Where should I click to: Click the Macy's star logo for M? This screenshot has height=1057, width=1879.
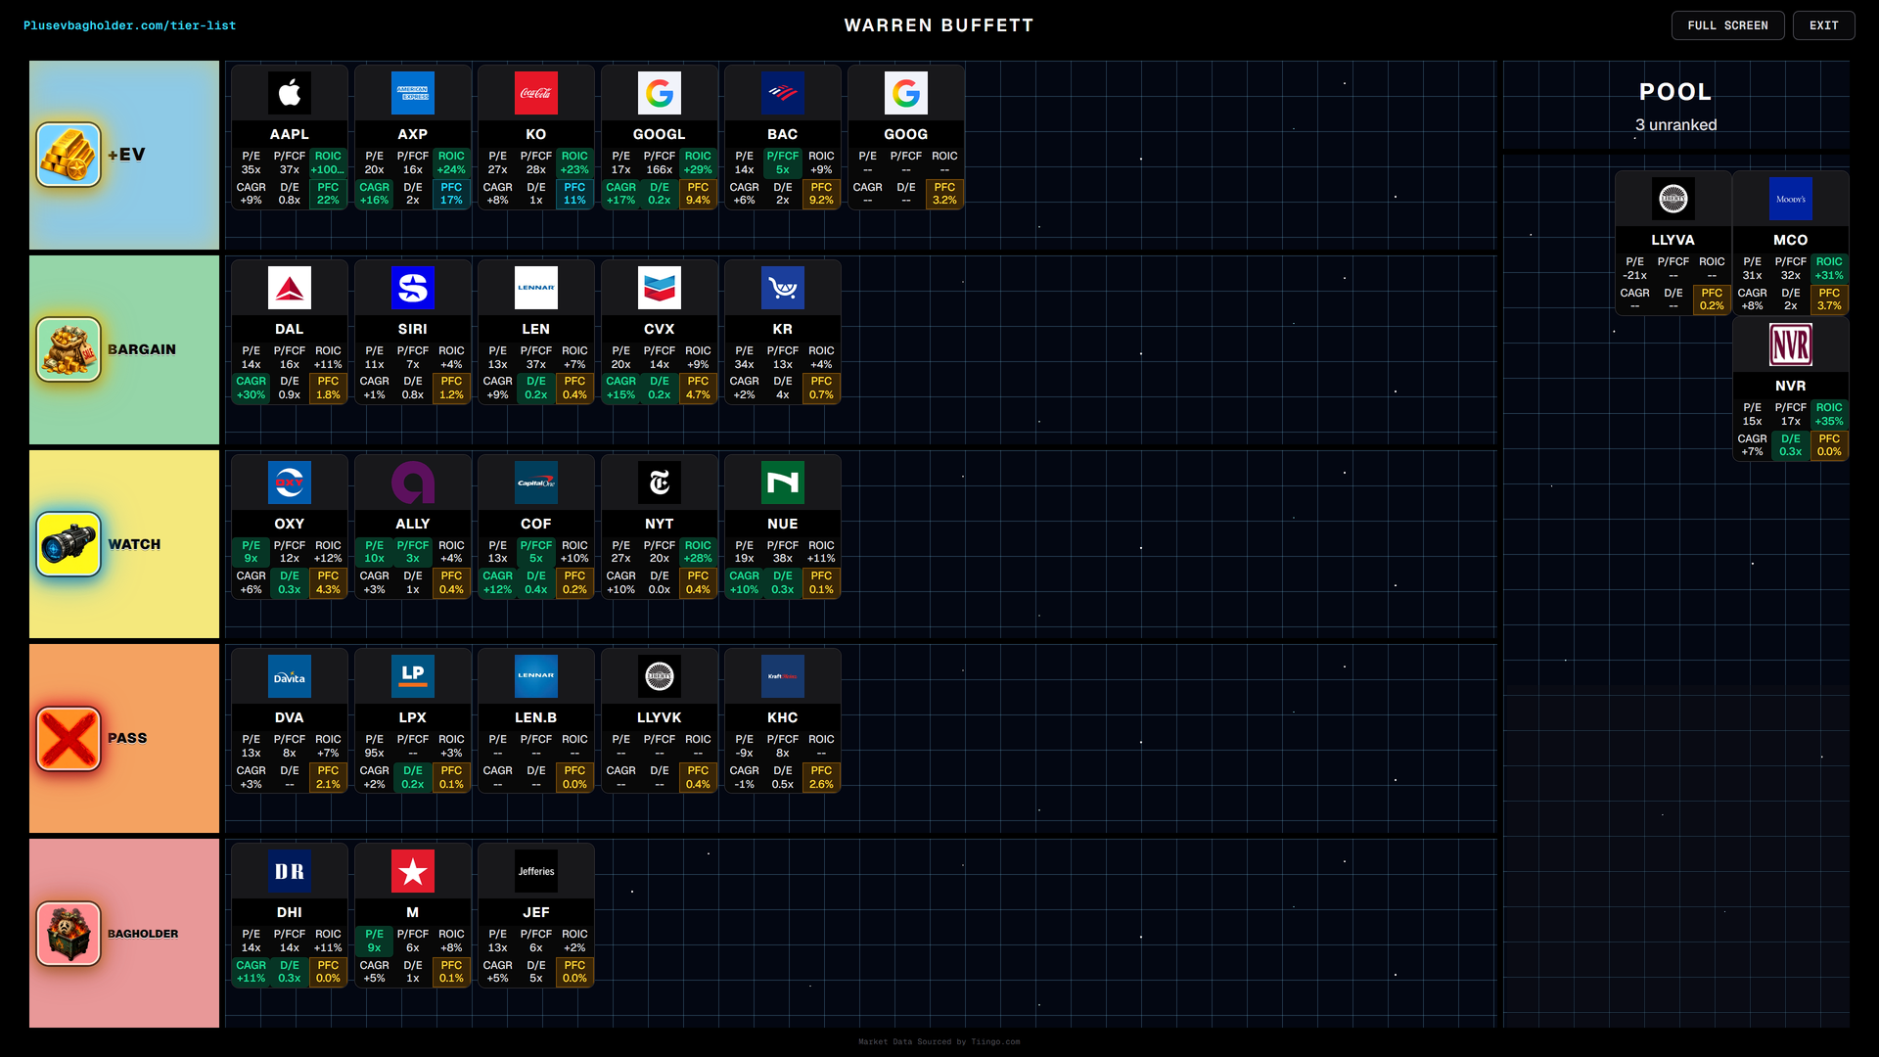(x=413, y=871)
